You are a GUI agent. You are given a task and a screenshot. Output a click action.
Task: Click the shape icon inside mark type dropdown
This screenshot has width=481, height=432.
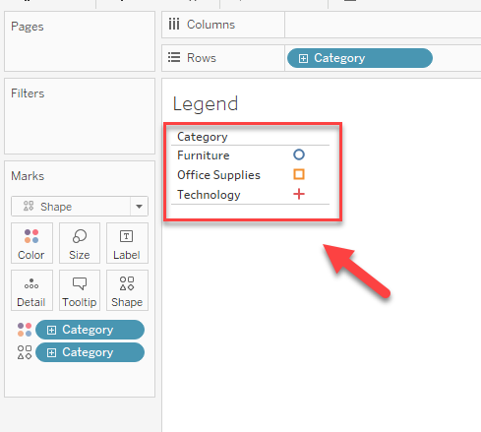tap(29, 206)
